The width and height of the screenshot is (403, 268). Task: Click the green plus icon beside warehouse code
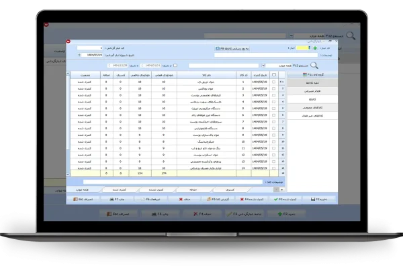tap(314, 49)
